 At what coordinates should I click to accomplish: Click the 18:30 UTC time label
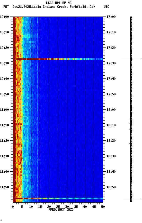pos(111,156)
